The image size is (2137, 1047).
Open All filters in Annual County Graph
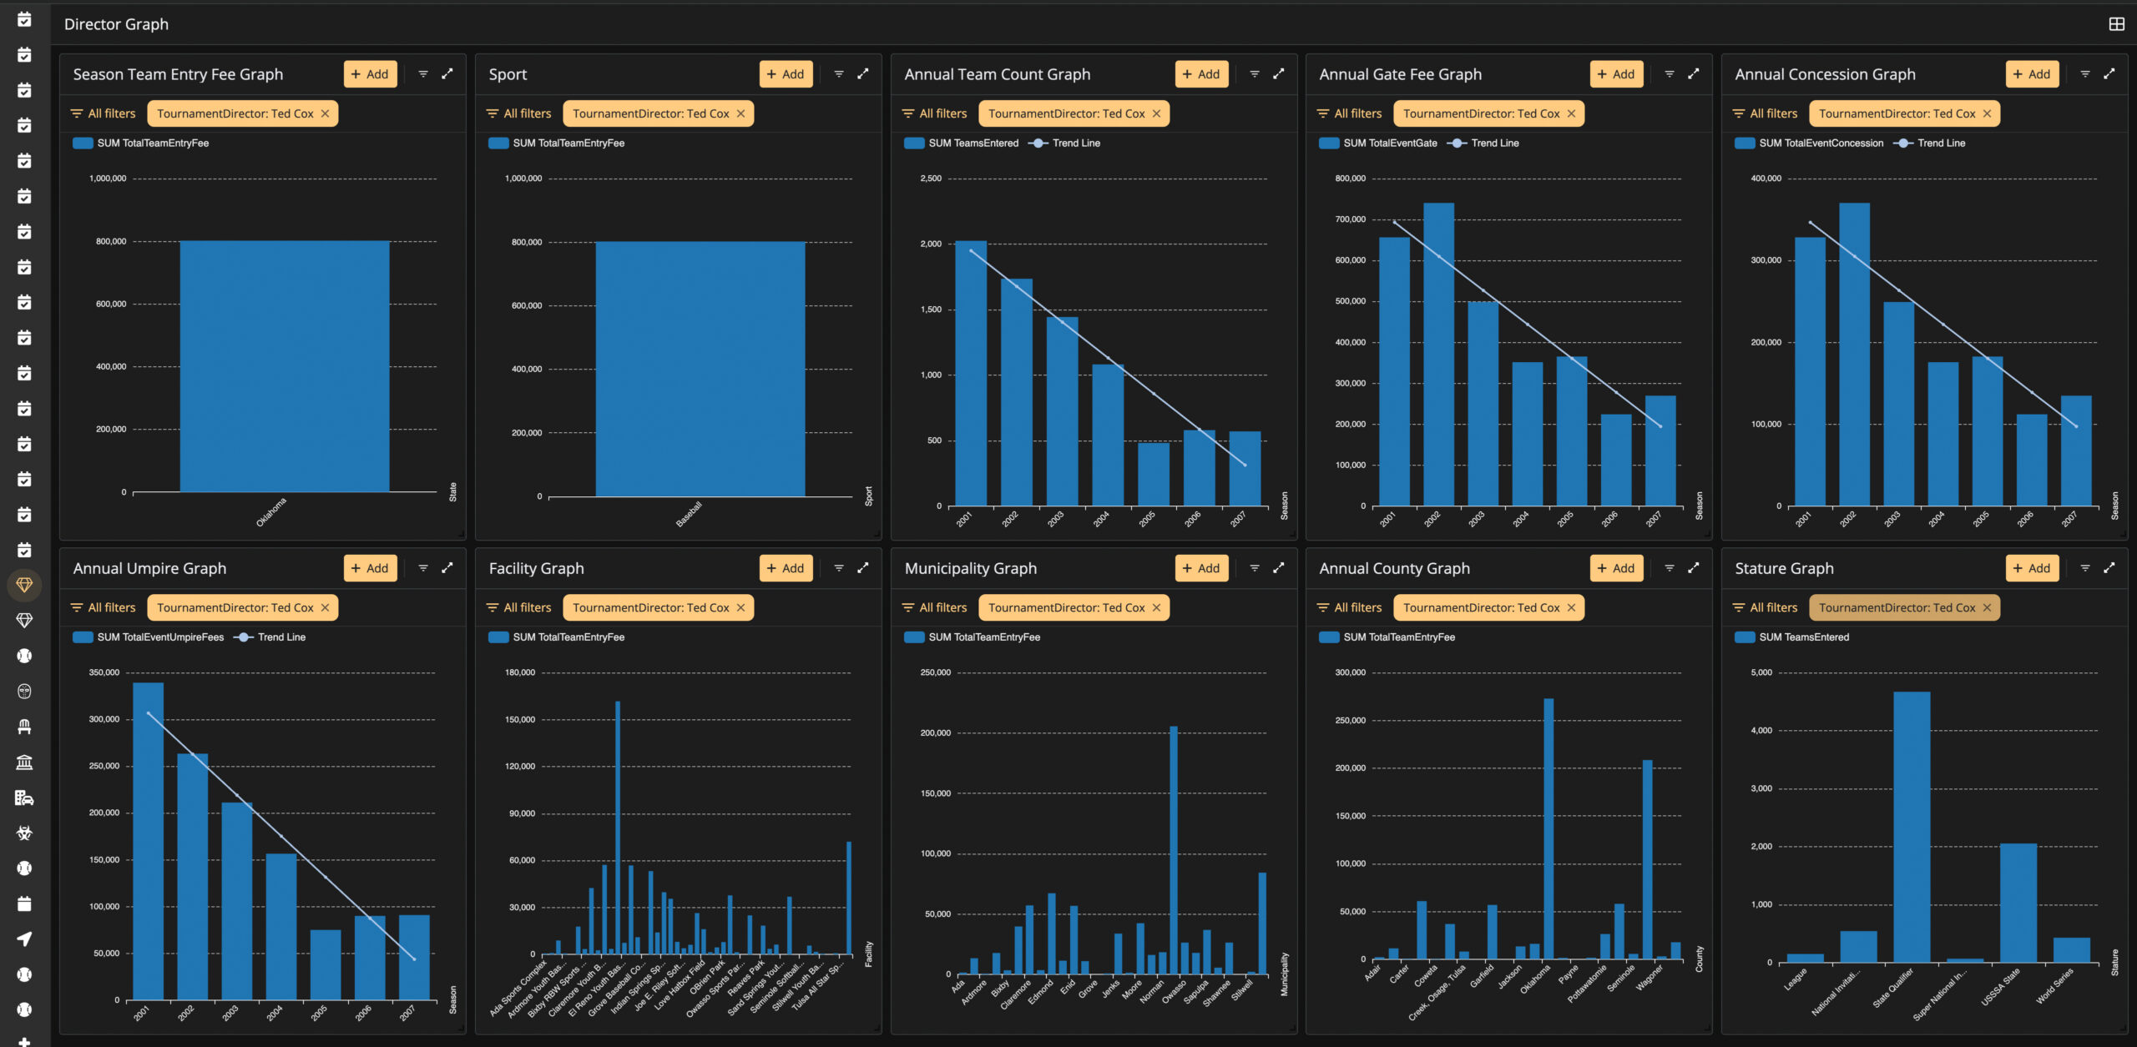[x=1349, y=607]
